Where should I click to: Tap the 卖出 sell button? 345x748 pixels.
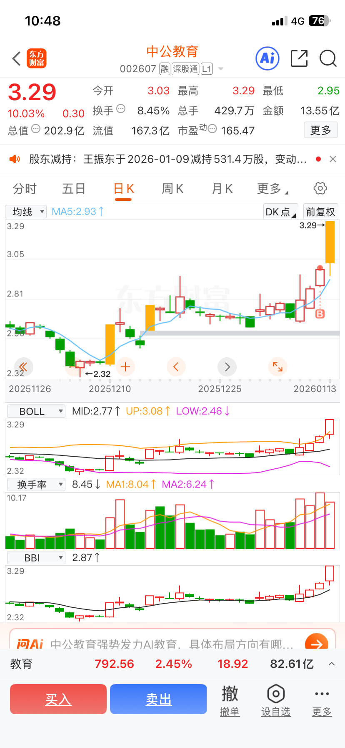[158, 699]
